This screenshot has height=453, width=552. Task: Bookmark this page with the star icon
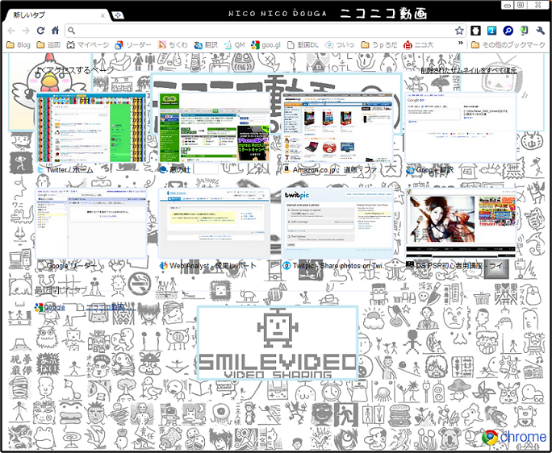[459, 31]
